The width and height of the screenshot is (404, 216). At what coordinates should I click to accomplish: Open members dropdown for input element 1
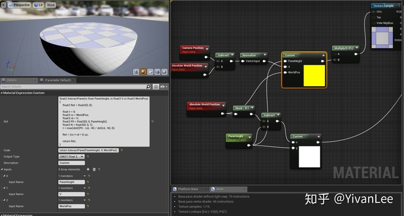click(x=84, y=188)
